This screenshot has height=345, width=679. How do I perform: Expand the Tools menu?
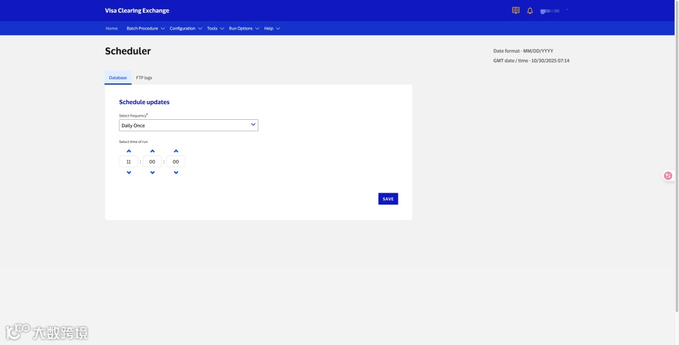tap(215, 28)
